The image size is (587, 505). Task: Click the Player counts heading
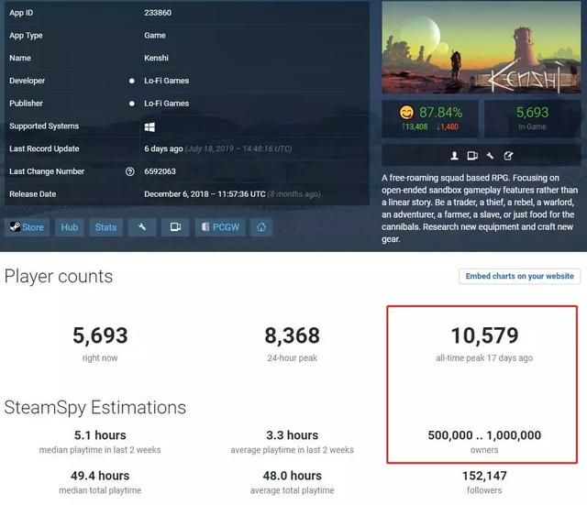click(59, 277)
